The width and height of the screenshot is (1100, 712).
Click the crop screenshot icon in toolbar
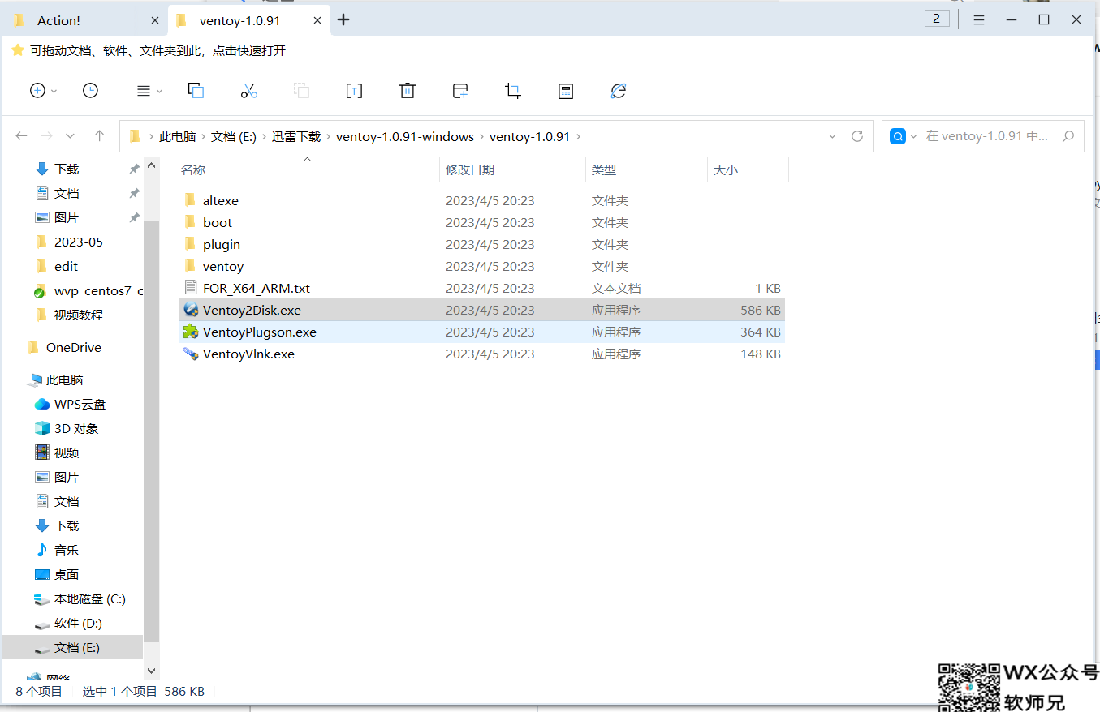512,91
